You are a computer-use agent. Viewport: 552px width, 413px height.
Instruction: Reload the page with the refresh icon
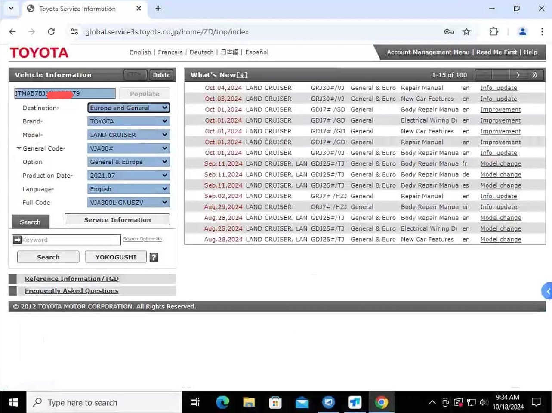tap(51, 31)
